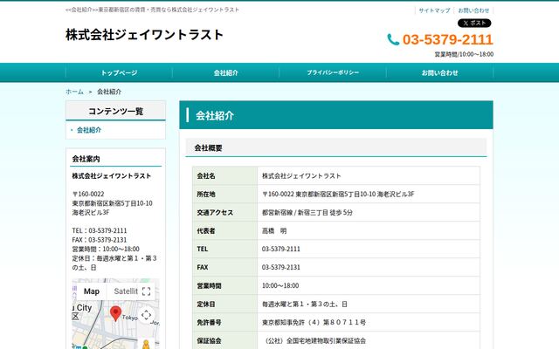Click the 会社名 table label
This screenshot has width=559, height=349.
(x=206, y=176)
